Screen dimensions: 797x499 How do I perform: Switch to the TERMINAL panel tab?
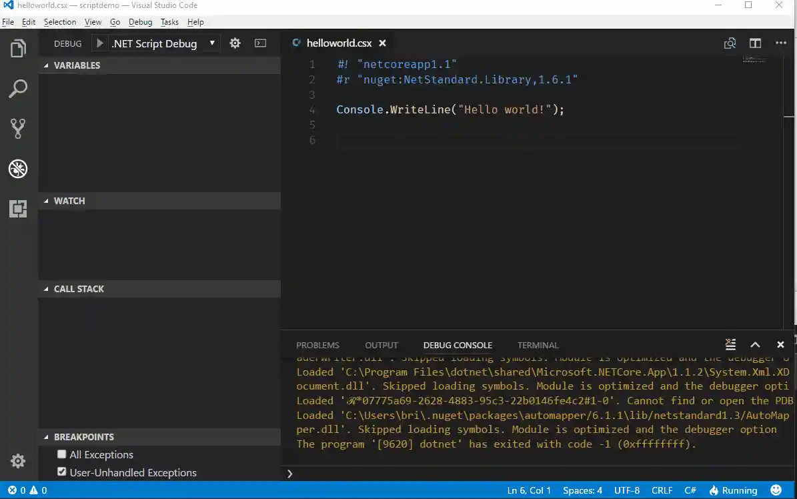tap(538, 345)
